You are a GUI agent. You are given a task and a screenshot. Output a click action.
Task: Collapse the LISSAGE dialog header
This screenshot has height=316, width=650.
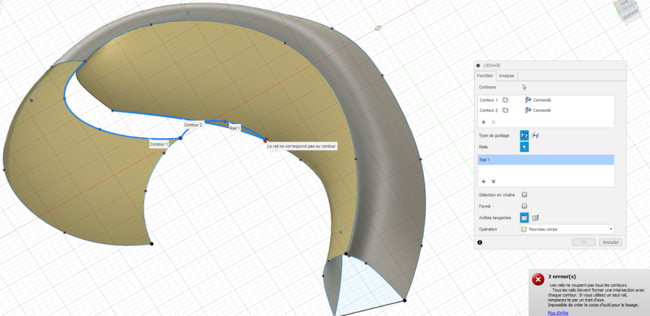(x=478, y=66)
